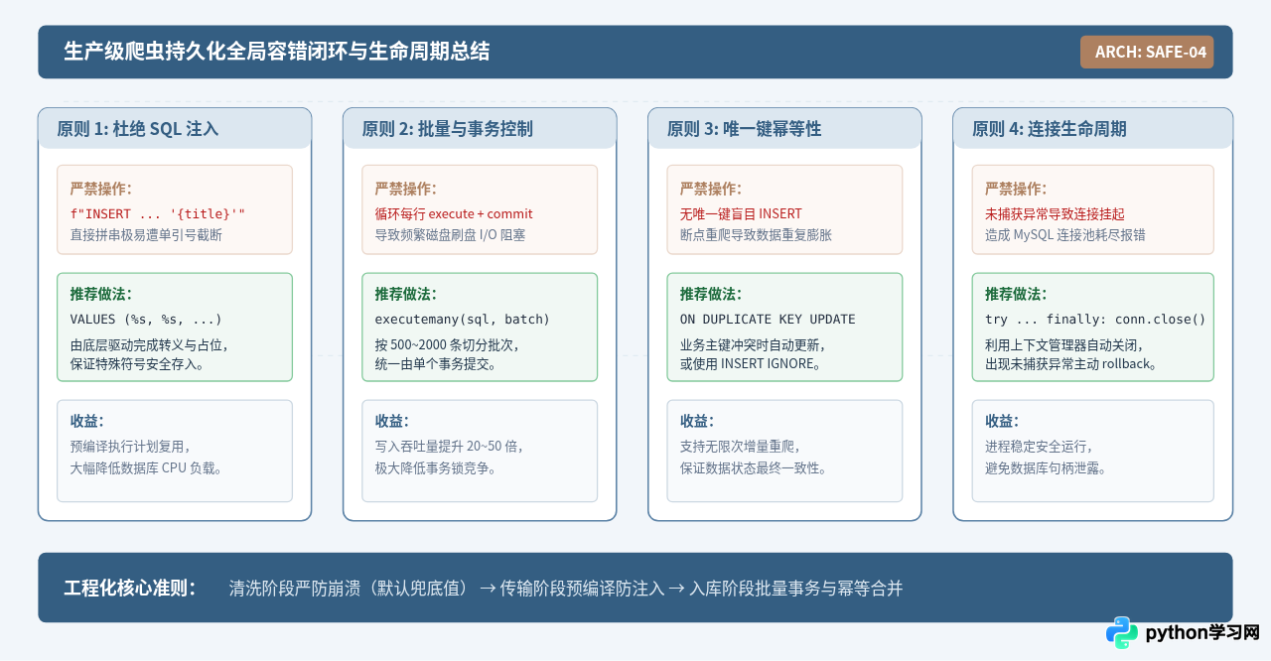Click '收益:' in the 原则 3 card

[x=697, y=421]
